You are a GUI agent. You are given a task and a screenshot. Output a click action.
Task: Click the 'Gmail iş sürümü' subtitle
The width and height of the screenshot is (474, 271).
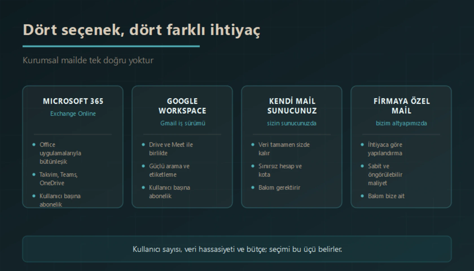(x=183, y=123)
